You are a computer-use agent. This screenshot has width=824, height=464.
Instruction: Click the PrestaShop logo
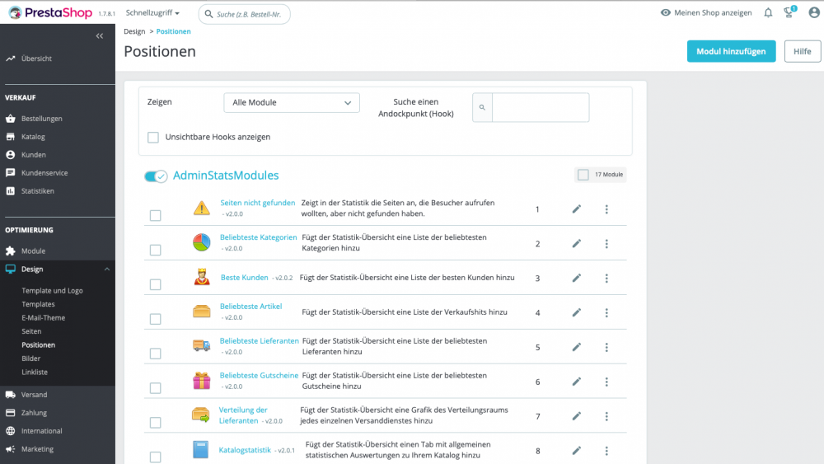(50, 12)
